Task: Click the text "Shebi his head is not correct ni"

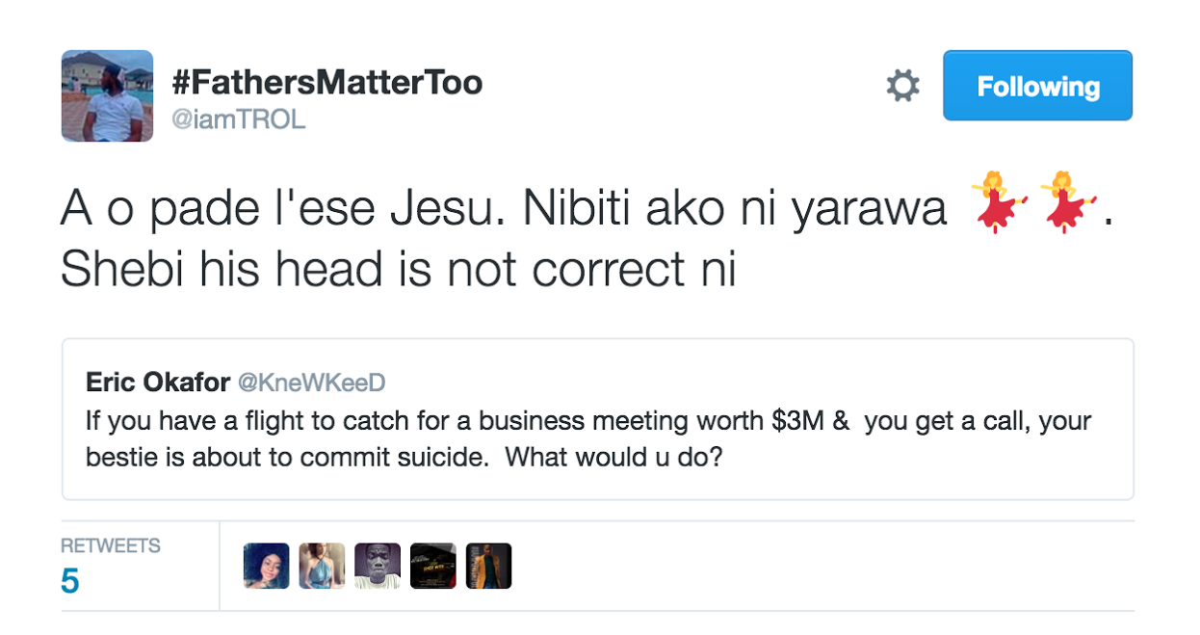Action: (398, 271)
